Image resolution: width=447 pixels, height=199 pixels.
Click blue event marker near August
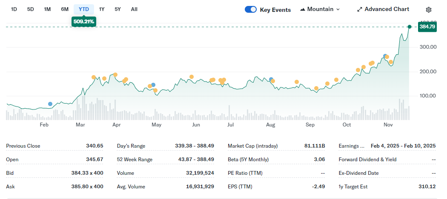click(x=271, y=79)
